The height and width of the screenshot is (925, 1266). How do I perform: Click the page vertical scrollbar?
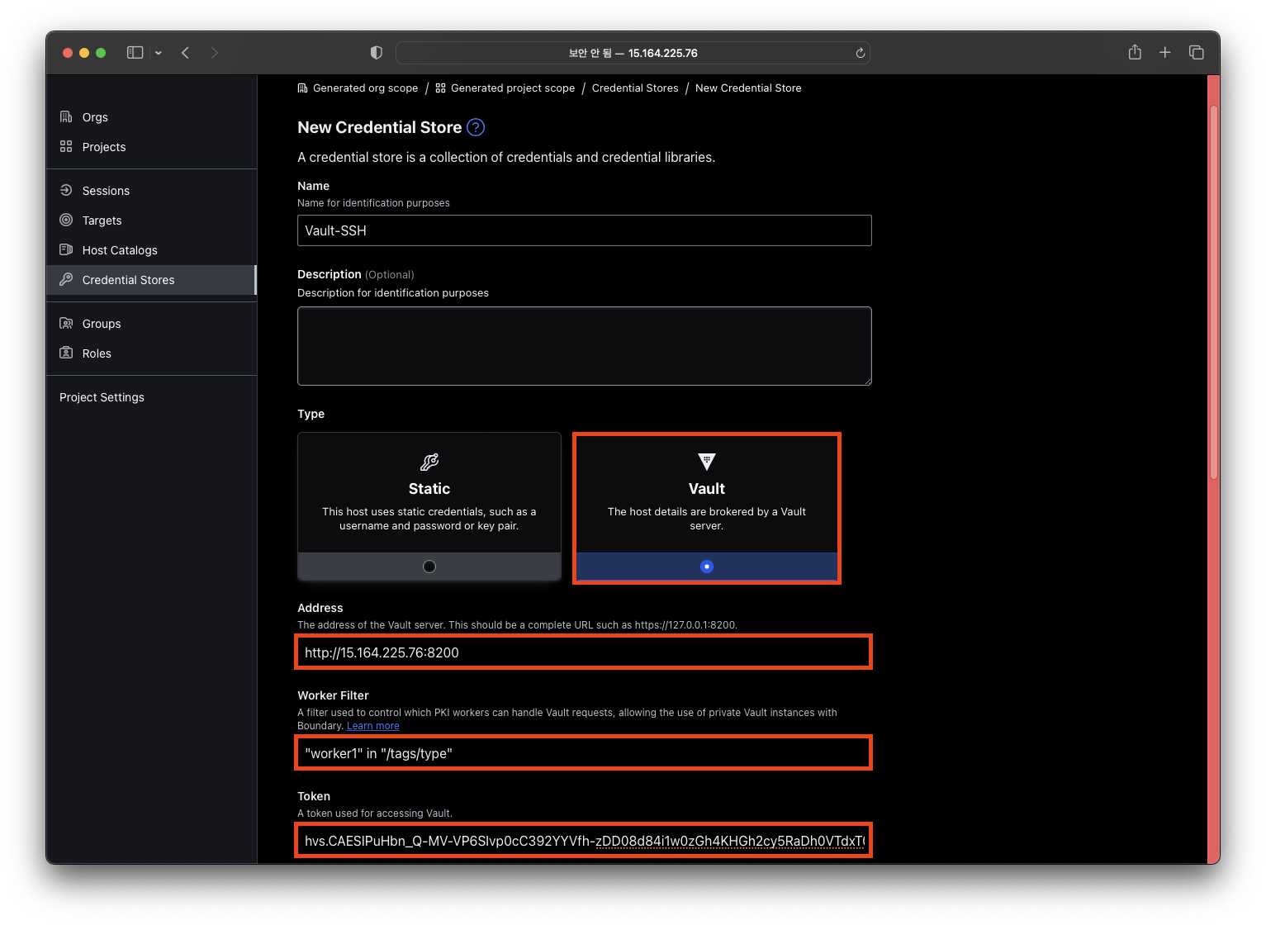pyautogui.click(x=1214, y=292)
